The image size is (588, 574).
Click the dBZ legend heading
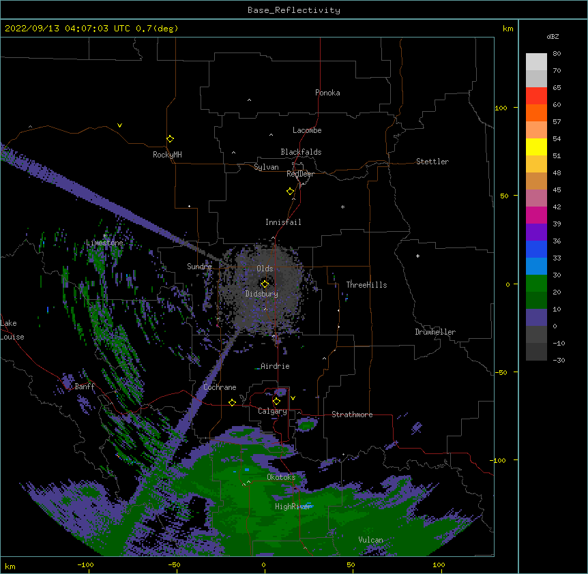(553, 36)
